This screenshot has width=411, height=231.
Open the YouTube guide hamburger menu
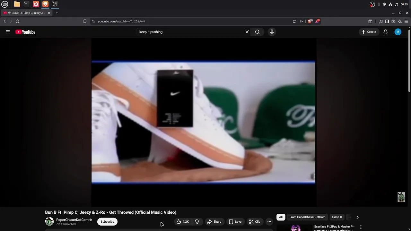click(x=8, y=32)
